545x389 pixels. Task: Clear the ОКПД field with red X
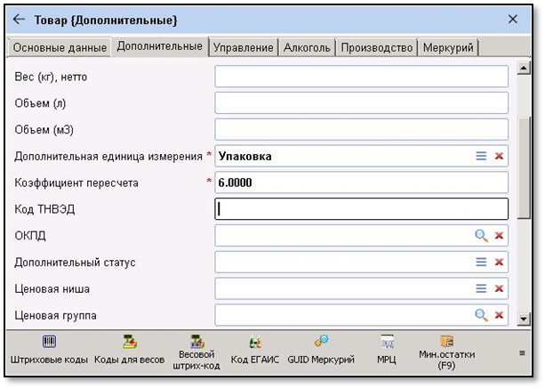coord(499,236)
